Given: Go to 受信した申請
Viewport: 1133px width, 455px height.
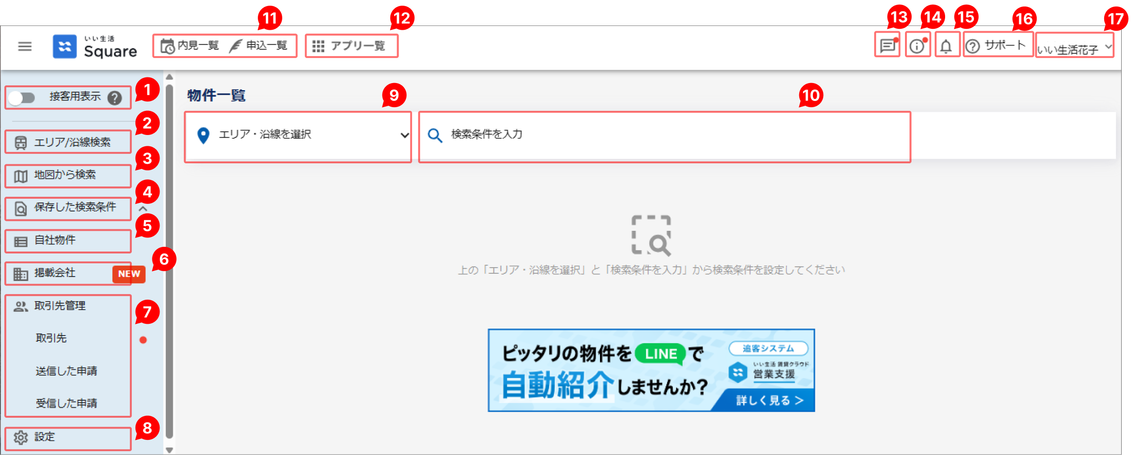Looking at the screenshot, I should point(67,403).
